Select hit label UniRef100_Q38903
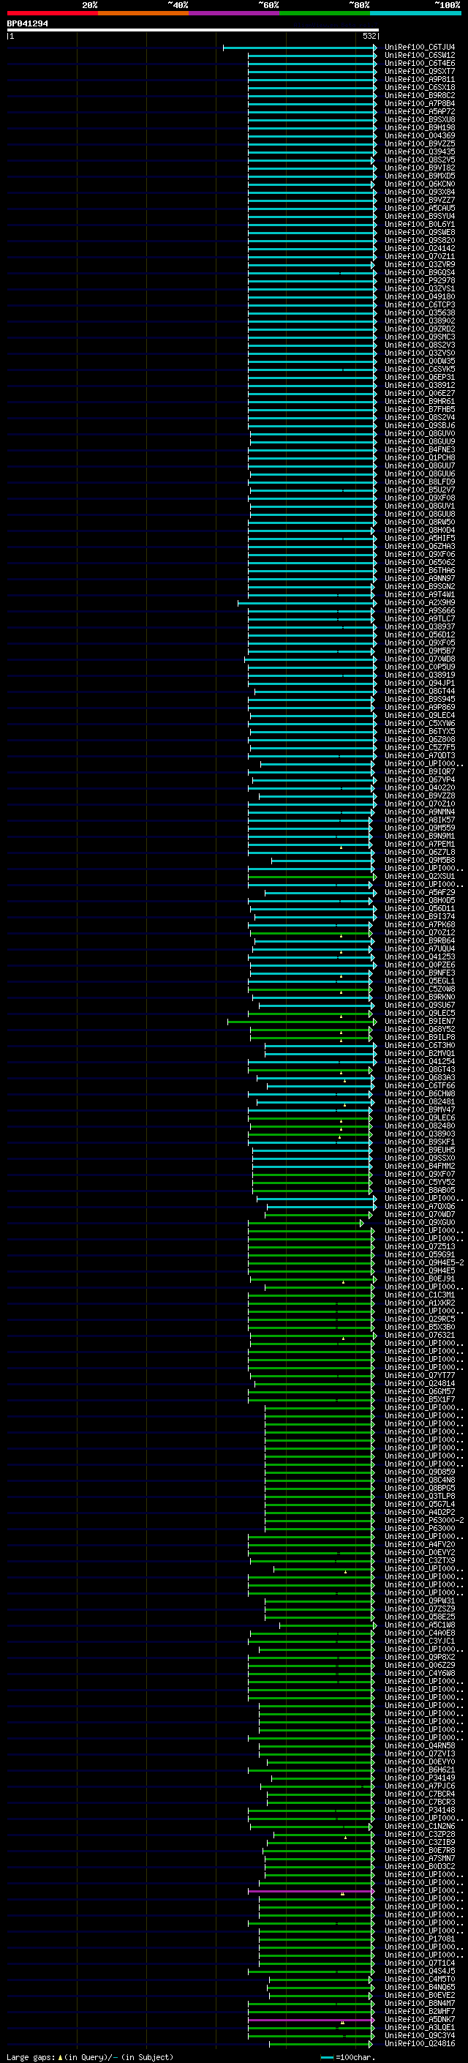The image size is (468, 2063). pos(419,1134)
